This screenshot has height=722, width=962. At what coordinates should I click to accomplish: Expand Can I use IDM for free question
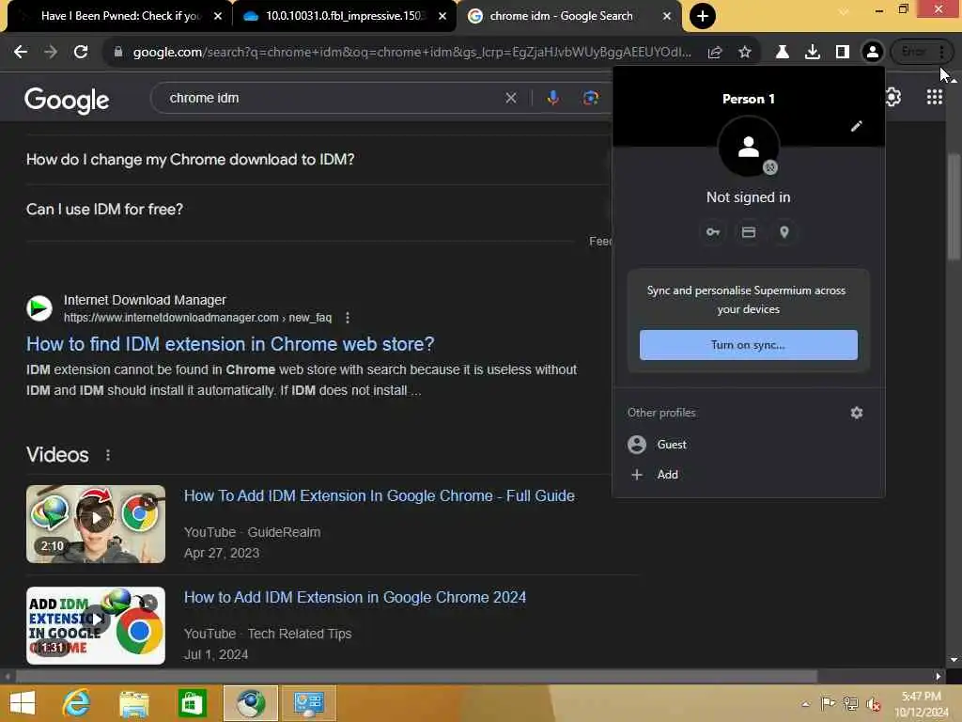click(x=104, y=210)
